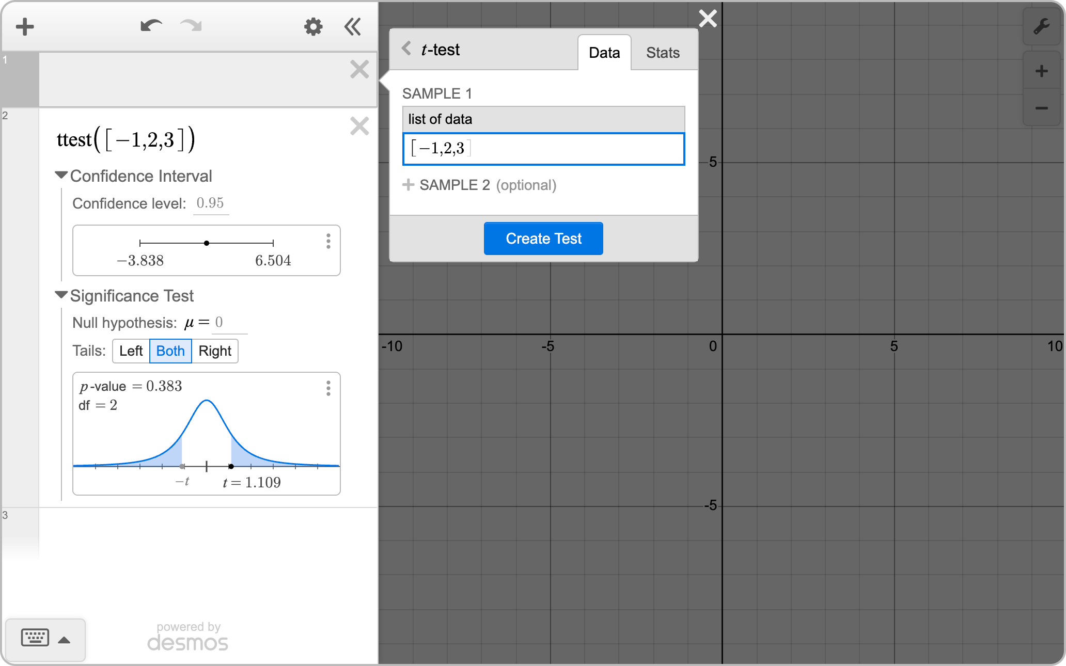Expand keyboard options arrow
Viewport: 1066px width, 666px height.
(x=64, y=640)
